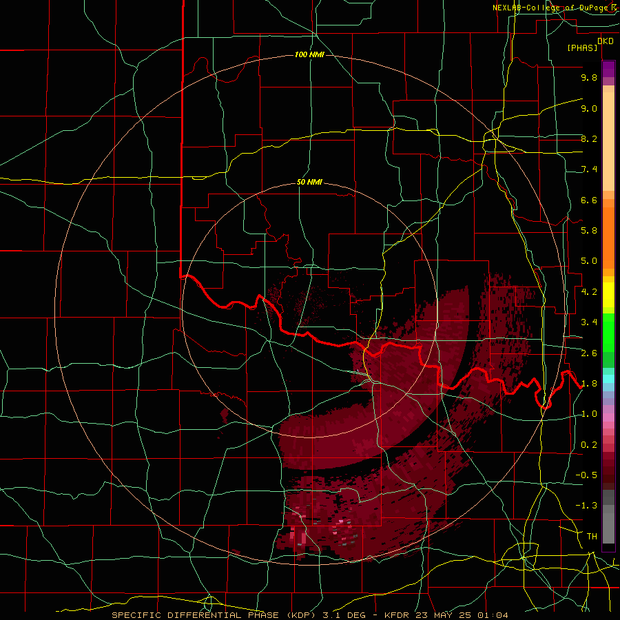Click the 8.2 value on the color scale

point(589,138)
